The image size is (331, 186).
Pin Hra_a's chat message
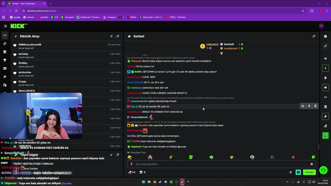(309, 106)
